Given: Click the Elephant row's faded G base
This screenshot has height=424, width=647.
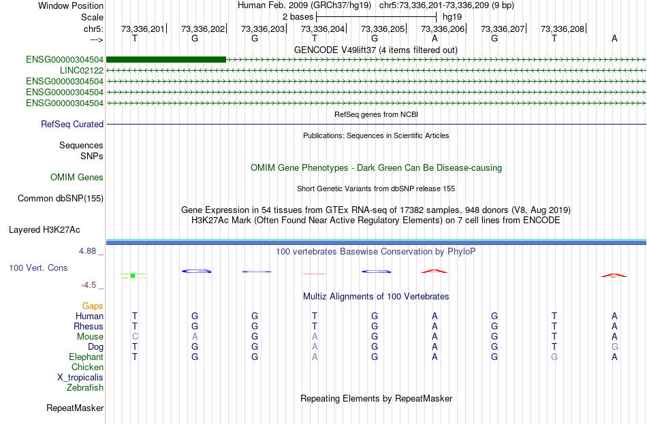Looking at the screenshot, I should click(554, 357).
